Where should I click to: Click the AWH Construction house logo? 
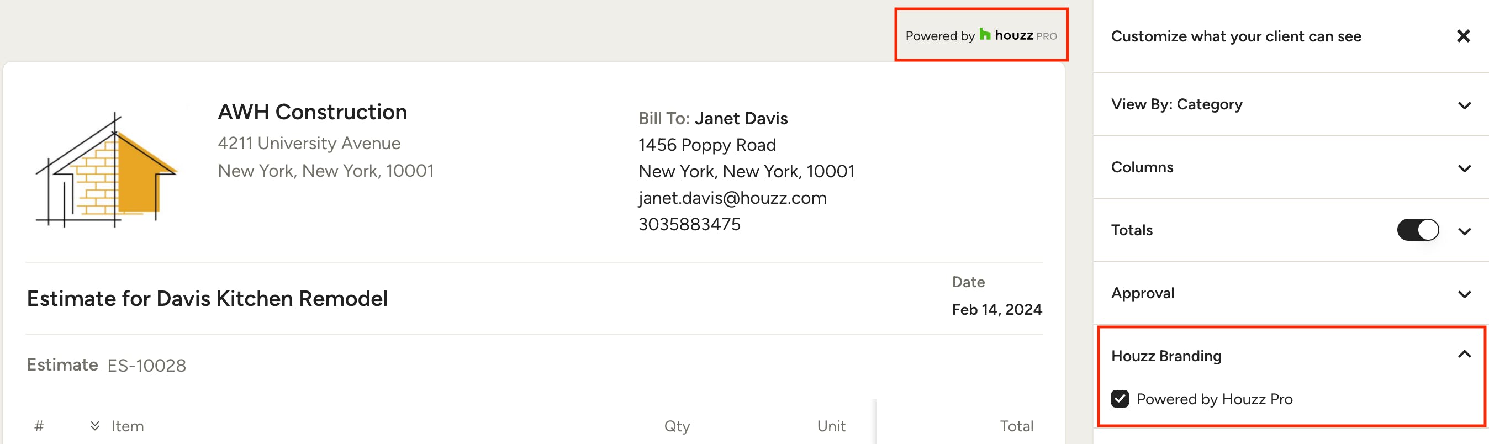coord(107,170)
